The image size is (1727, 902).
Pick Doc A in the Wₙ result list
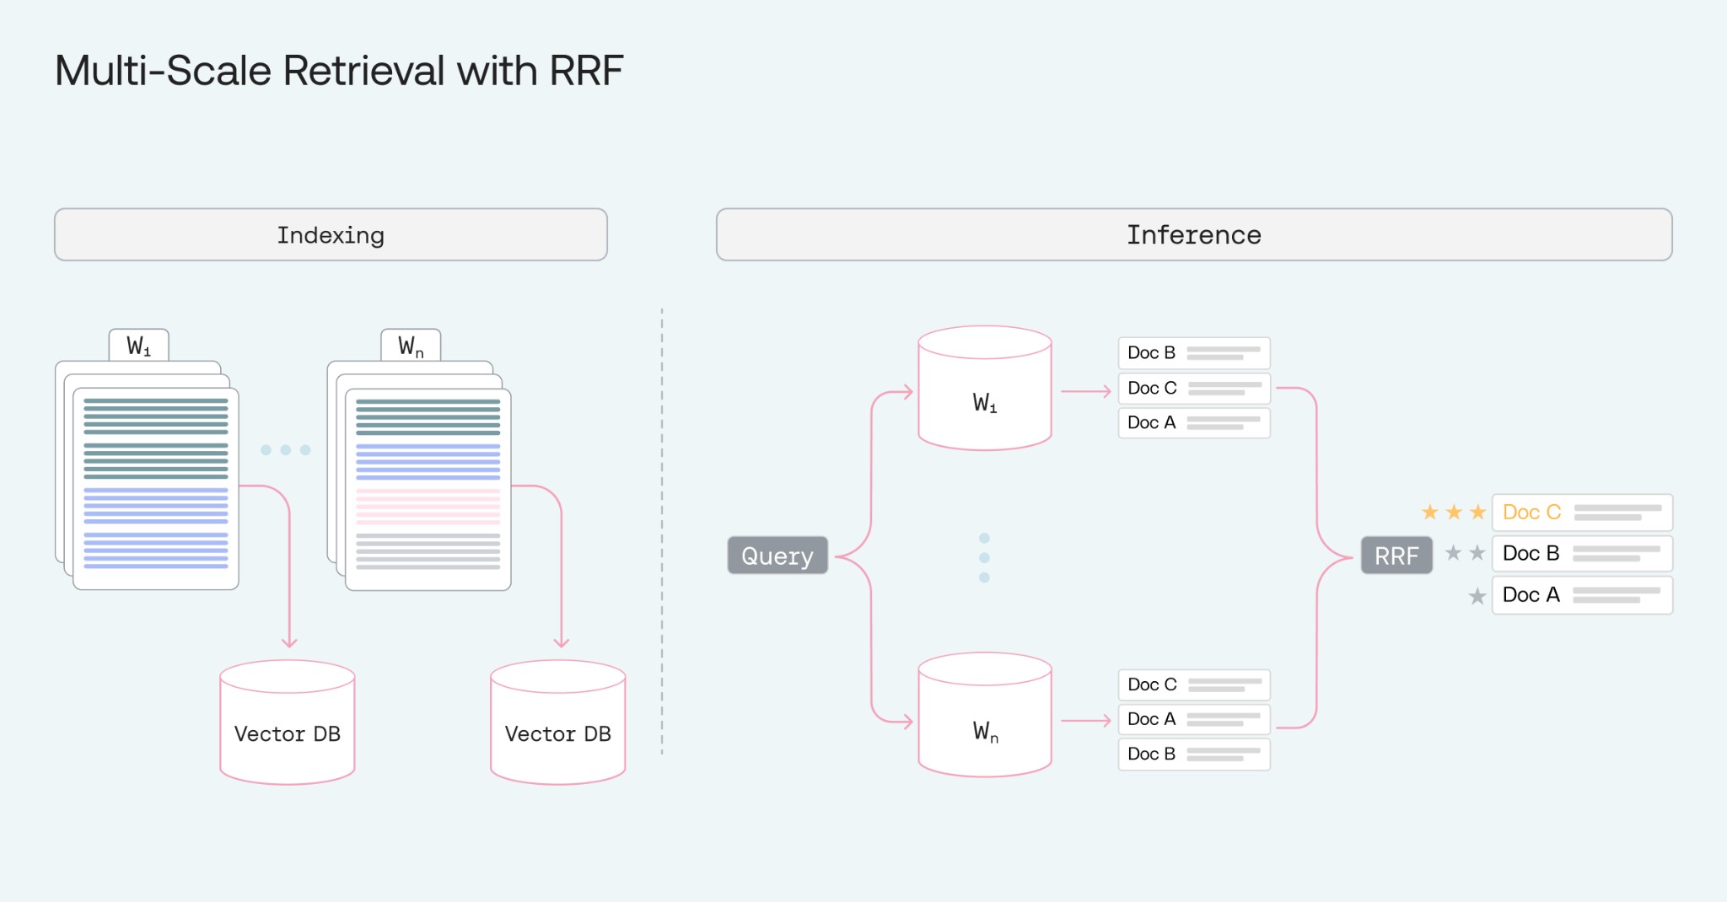coord(1194,720)
